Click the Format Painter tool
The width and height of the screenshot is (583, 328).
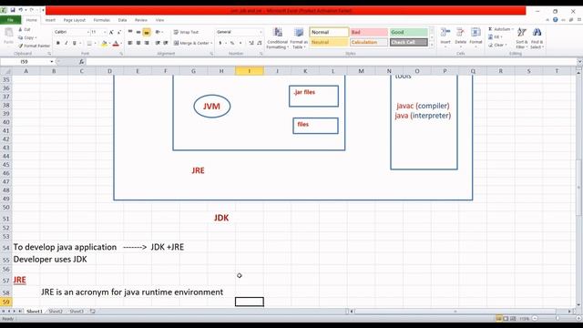coord(34,46)
